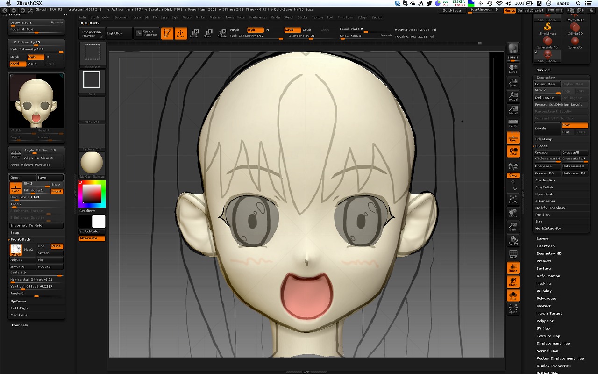The height and width of the screenshot is (374, 598).
Task: Toggle the Transp transparency icon
Action: (513, 268)
